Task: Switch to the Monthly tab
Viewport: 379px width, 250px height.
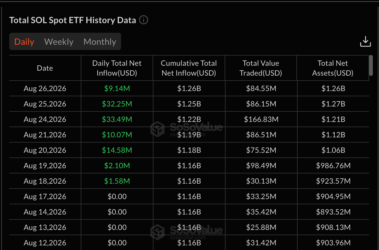Action: point(100,42)
